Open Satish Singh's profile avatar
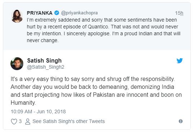This screenshot has width=194, height=132. 17,64
